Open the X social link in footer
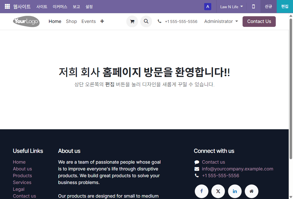 (218, 191)
